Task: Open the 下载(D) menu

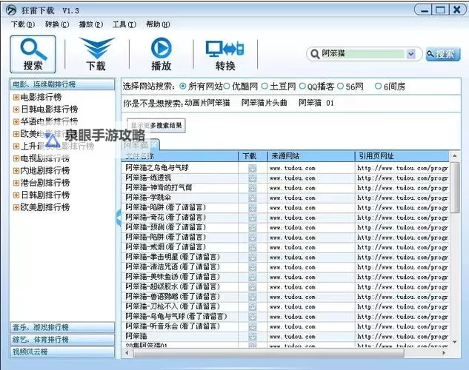Action: click(23, 24)
